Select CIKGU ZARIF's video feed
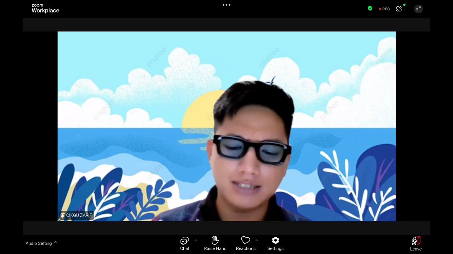 tap(226, 126)
